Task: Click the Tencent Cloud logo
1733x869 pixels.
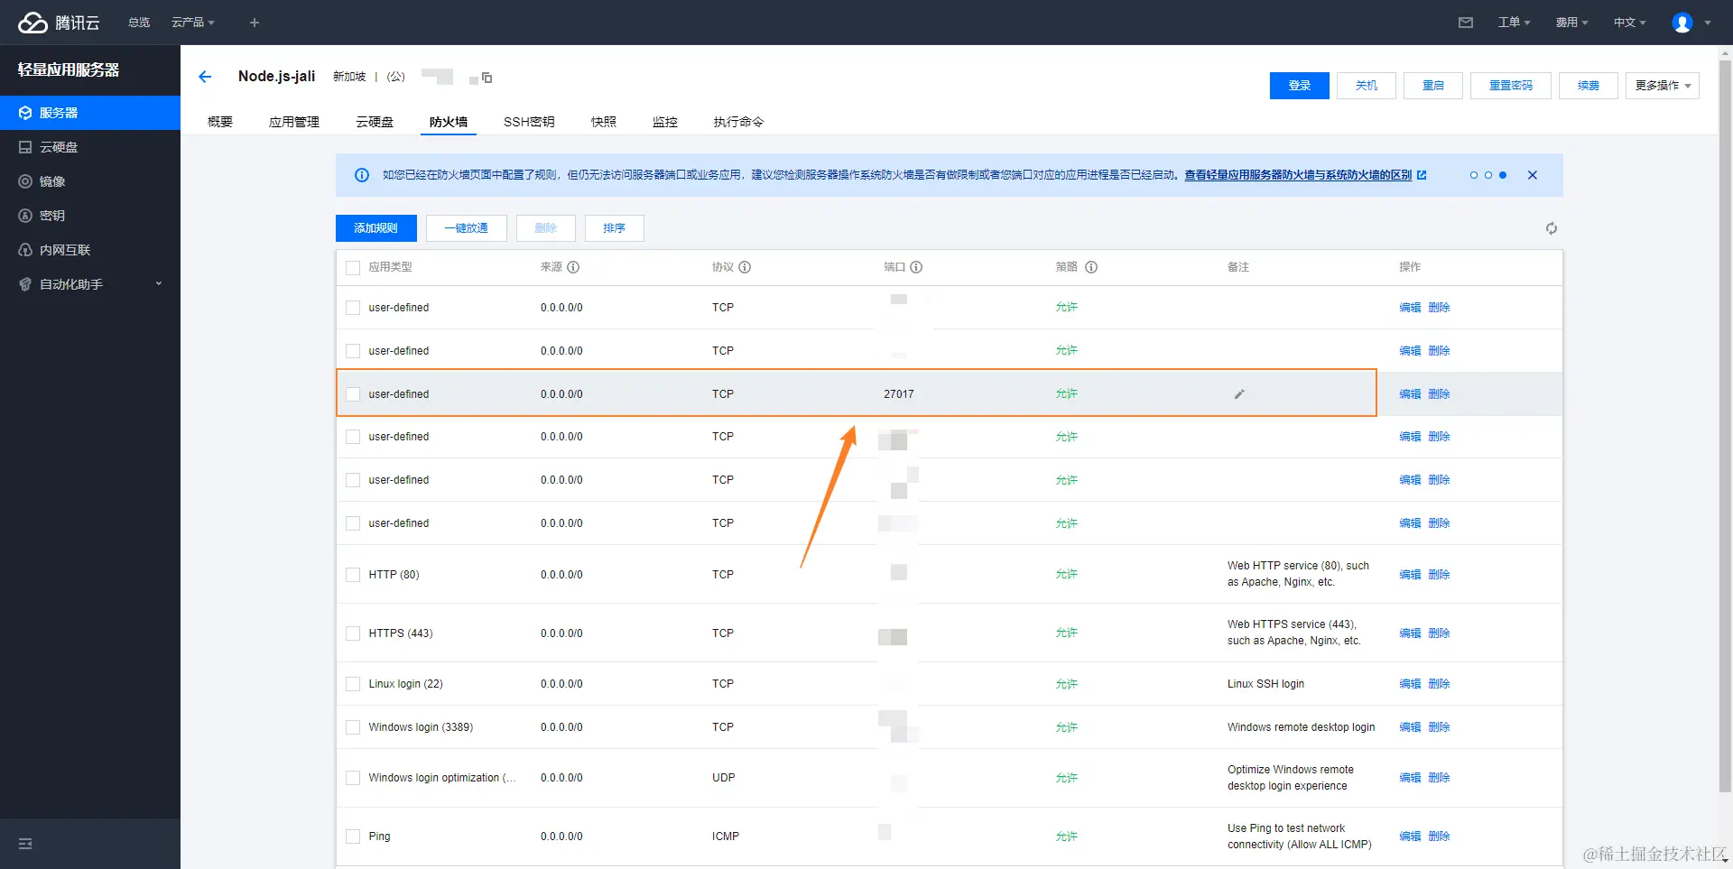Action: pyautogui.click(x=59, y=23)
